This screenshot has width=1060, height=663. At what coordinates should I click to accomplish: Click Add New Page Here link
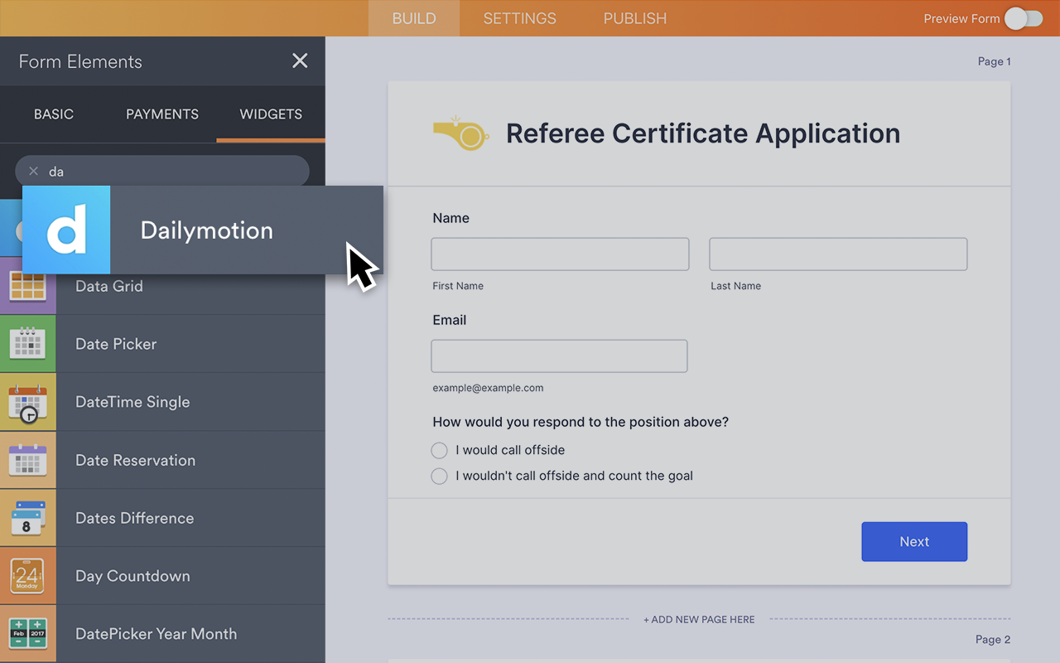699,619
